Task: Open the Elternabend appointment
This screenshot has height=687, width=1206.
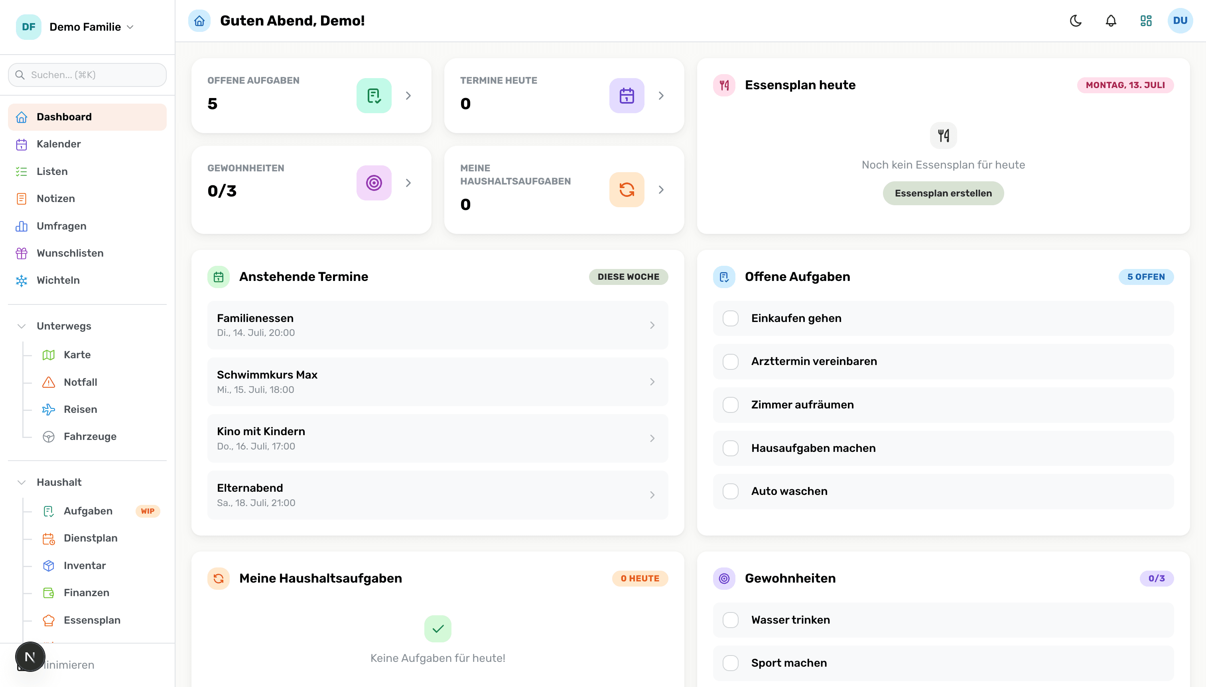Action: [437, 495]
